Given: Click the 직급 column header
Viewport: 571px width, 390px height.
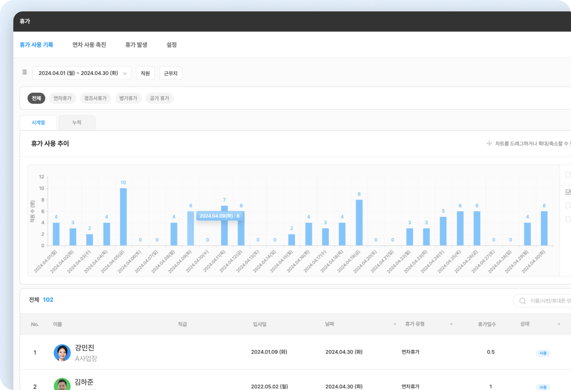Looking at the screenshot, I should click(182, 324).
